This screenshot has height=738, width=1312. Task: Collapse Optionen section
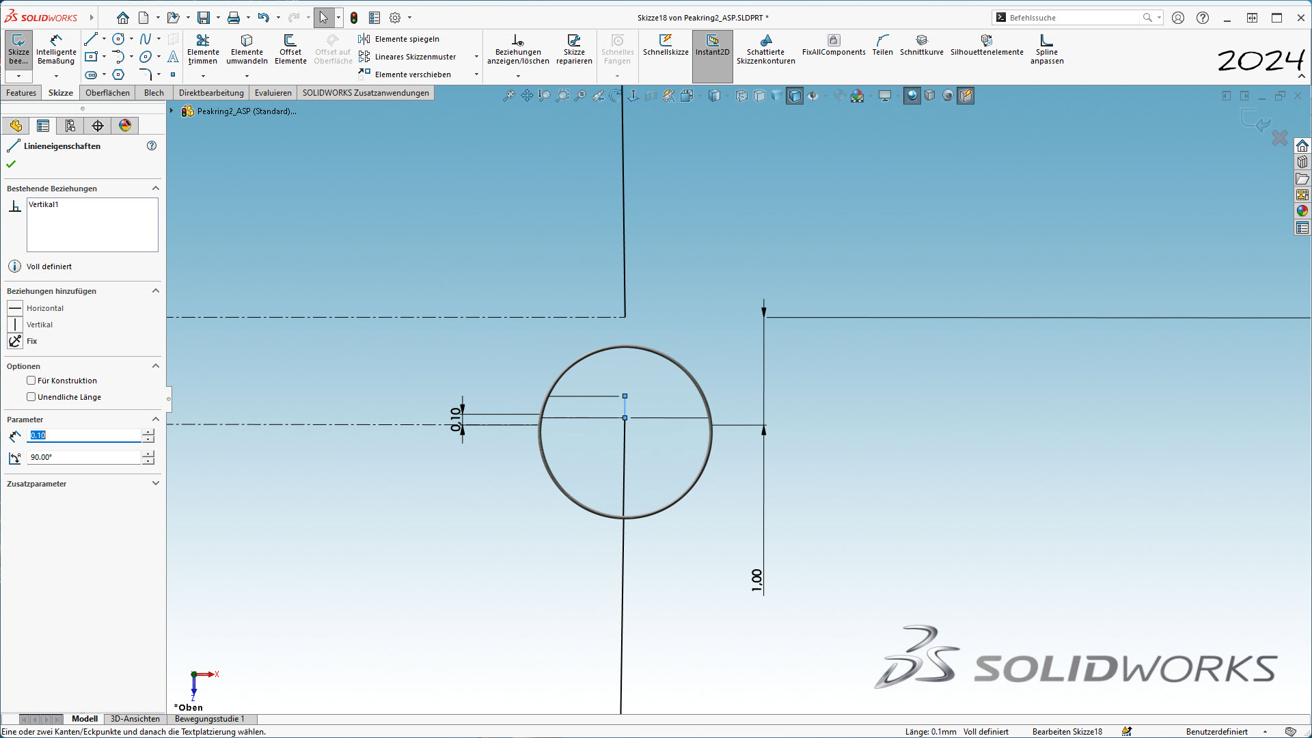(x=156, y=366)
